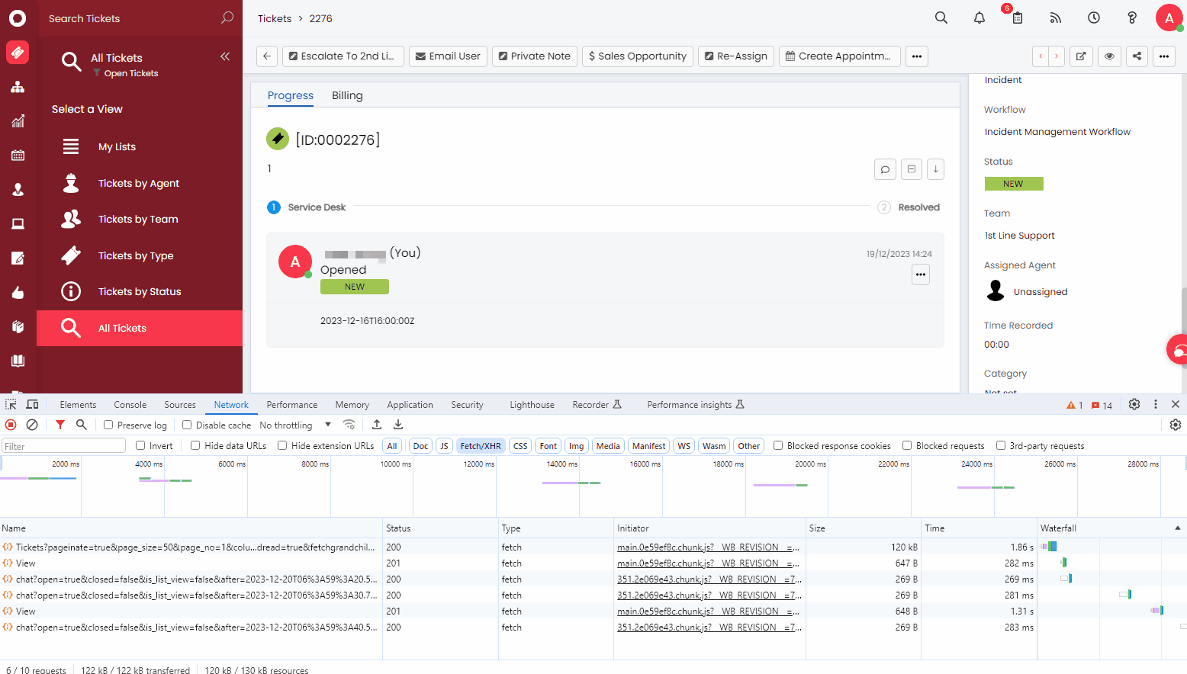This screenshot has height=674, width=1187.
Task: Switch to the Billing tab
Action: [x=347, y=95]
